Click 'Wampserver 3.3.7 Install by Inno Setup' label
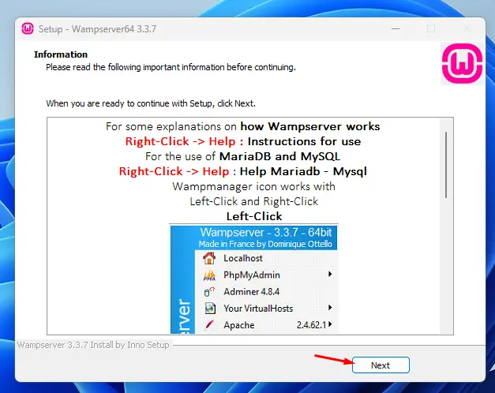The image size is (495, 393). pyautogui.click(x=93, y=345)
